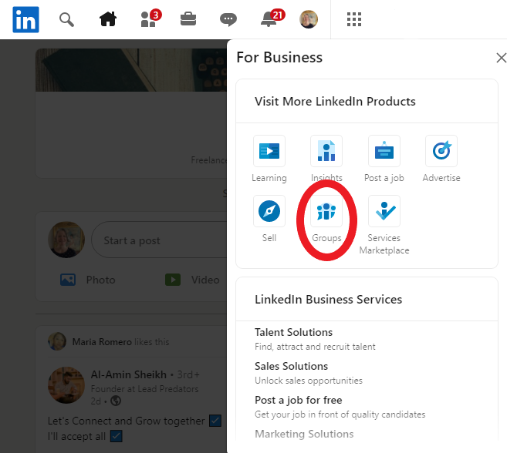Open the Talent Solutions link
Screen dimensions: 507x453
tap(293, 332)
